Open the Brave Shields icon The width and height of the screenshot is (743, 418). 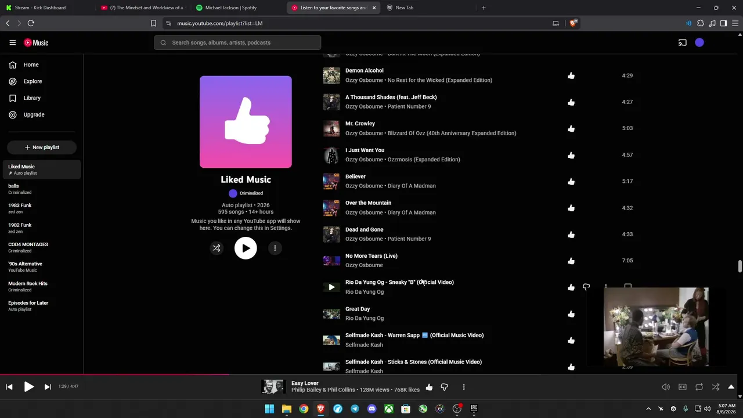click(x=574, y=23)
